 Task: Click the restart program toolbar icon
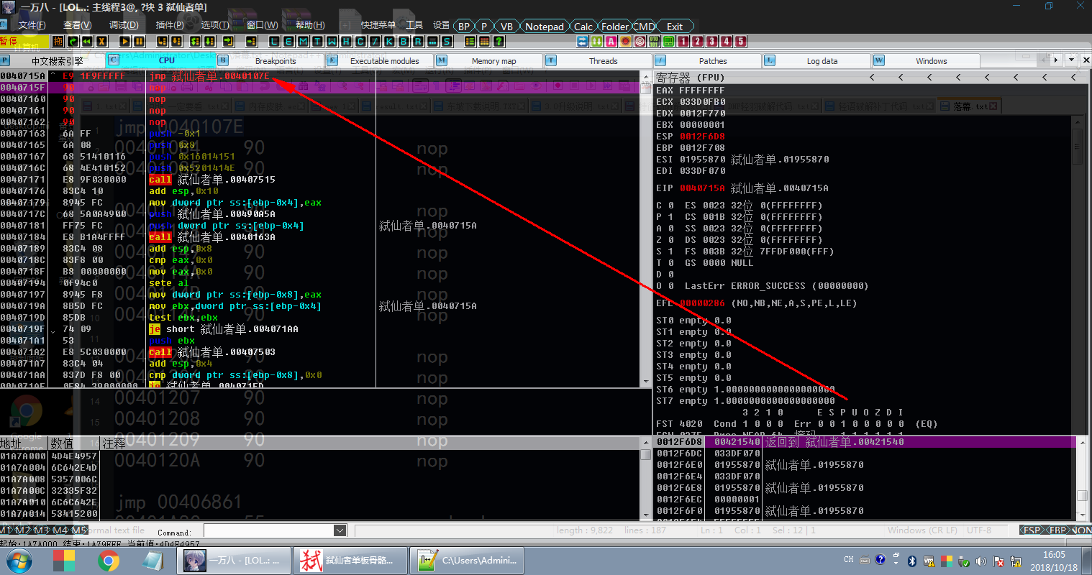click(x=73, y=41)
